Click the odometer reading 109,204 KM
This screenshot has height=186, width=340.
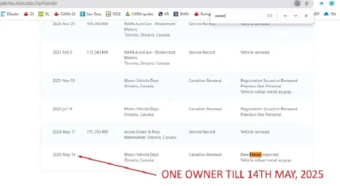pyautogui.click(x=97, y=24)
